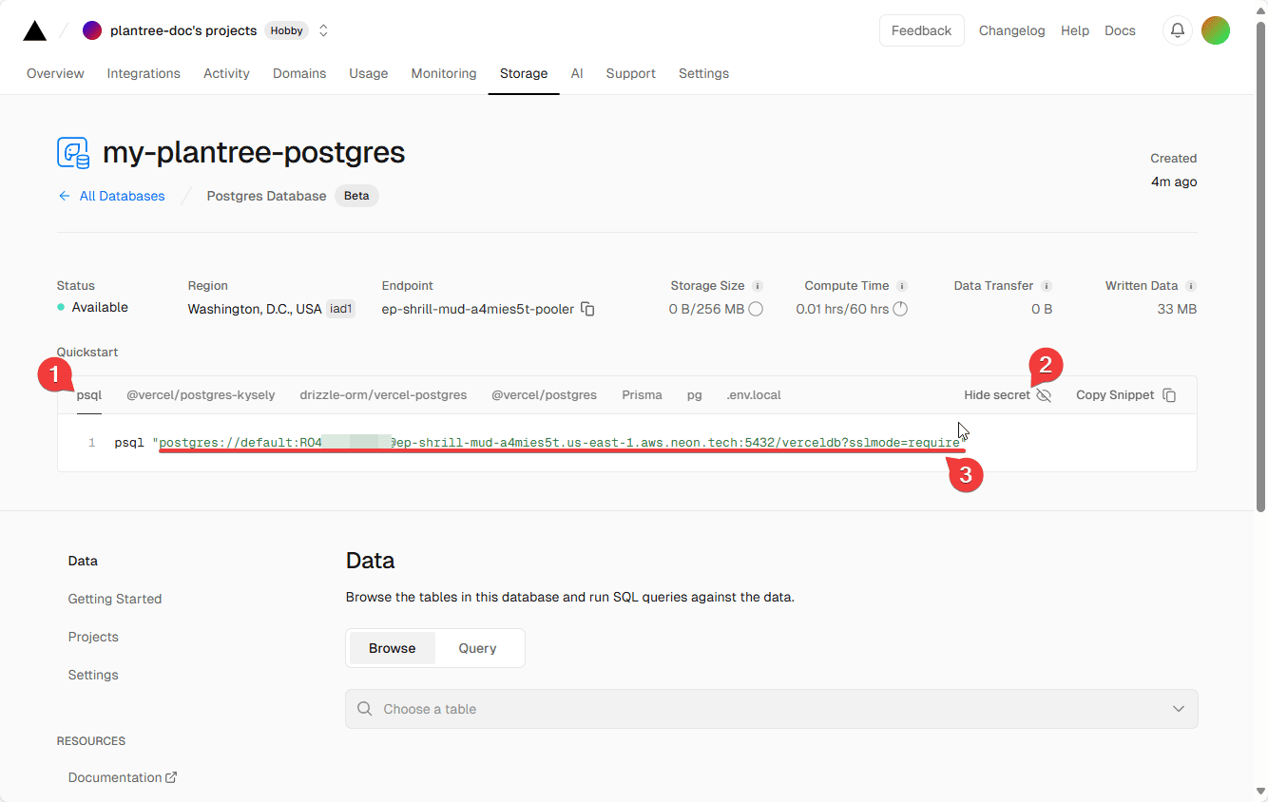
Task: Open the notifications bell
Action: click(1178, 30)
